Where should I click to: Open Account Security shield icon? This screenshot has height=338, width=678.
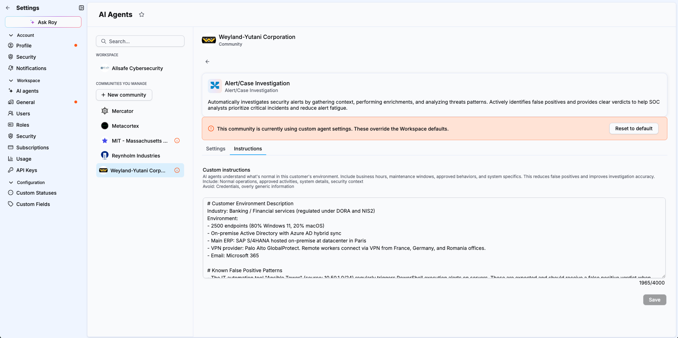(x=11, y=57)
